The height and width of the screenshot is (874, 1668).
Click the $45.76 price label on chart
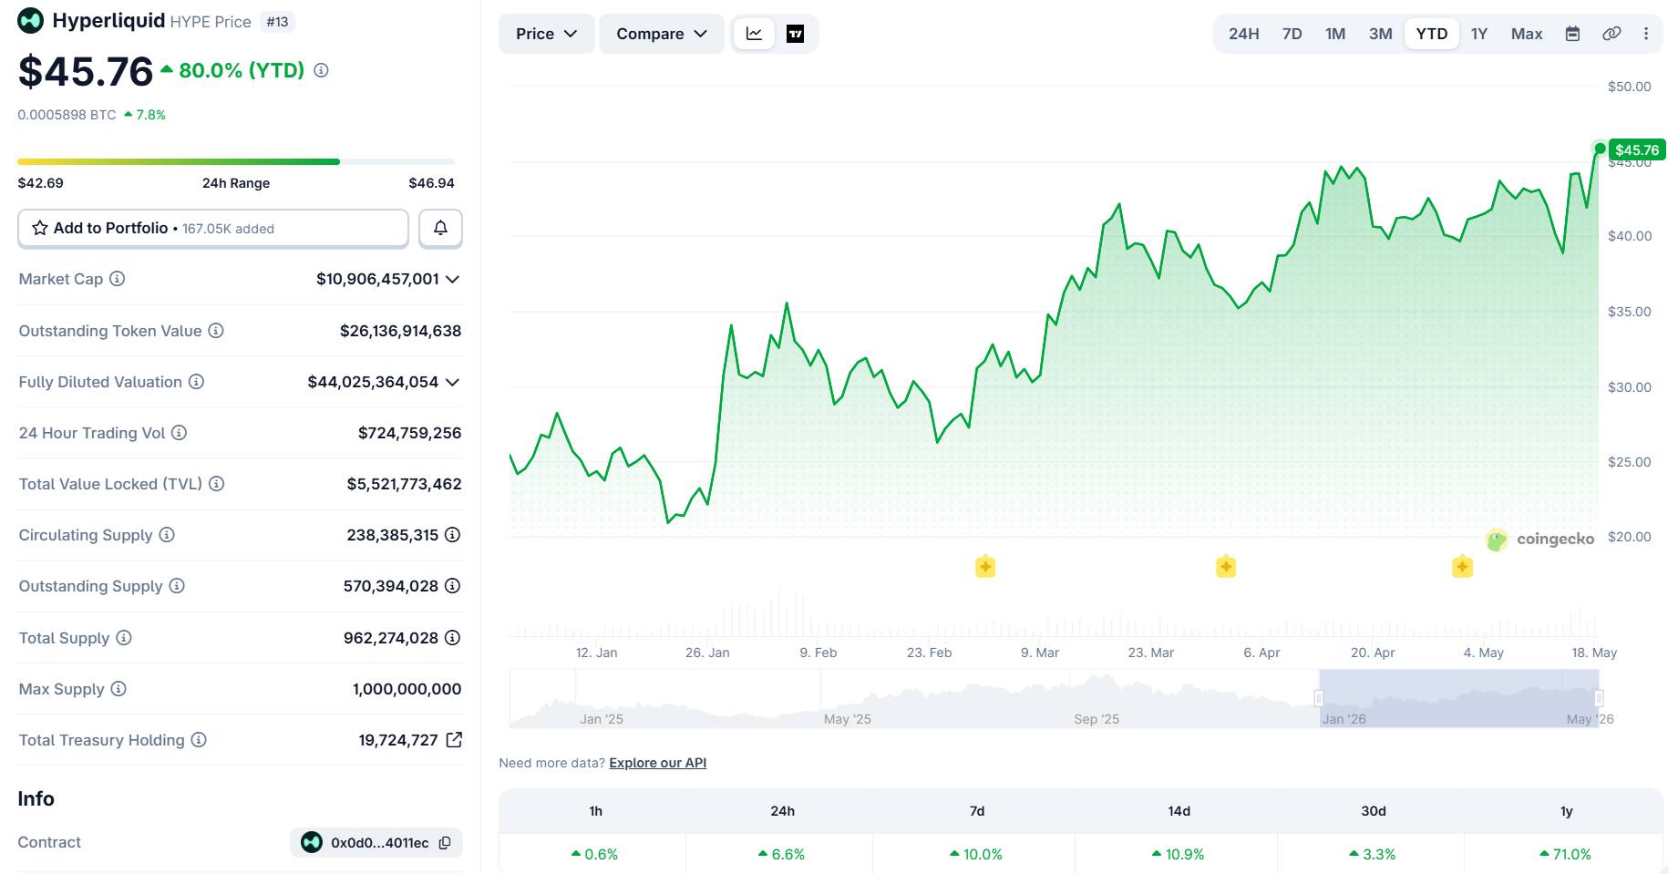tap(1637, 150)
